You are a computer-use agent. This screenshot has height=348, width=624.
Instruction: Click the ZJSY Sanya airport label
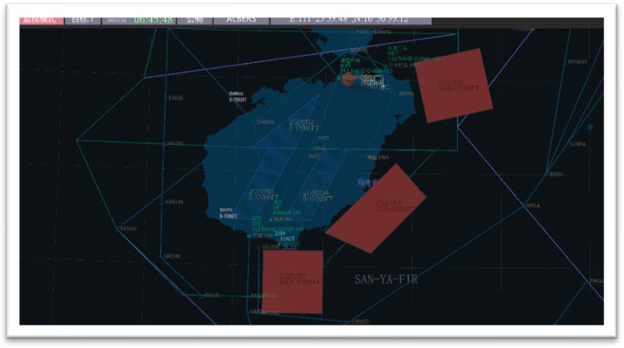pos(281,233)
